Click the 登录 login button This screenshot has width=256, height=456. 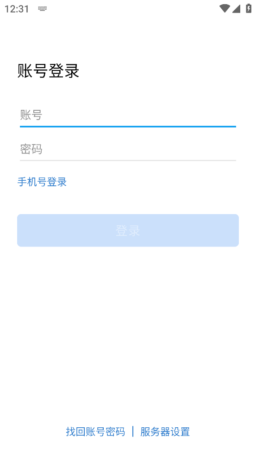point(128,230)
